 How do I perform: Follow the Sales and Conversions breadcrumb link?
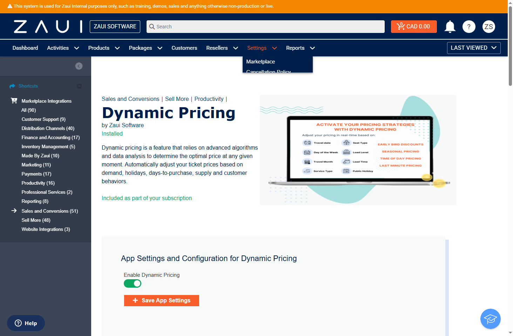tap(130, 99)
